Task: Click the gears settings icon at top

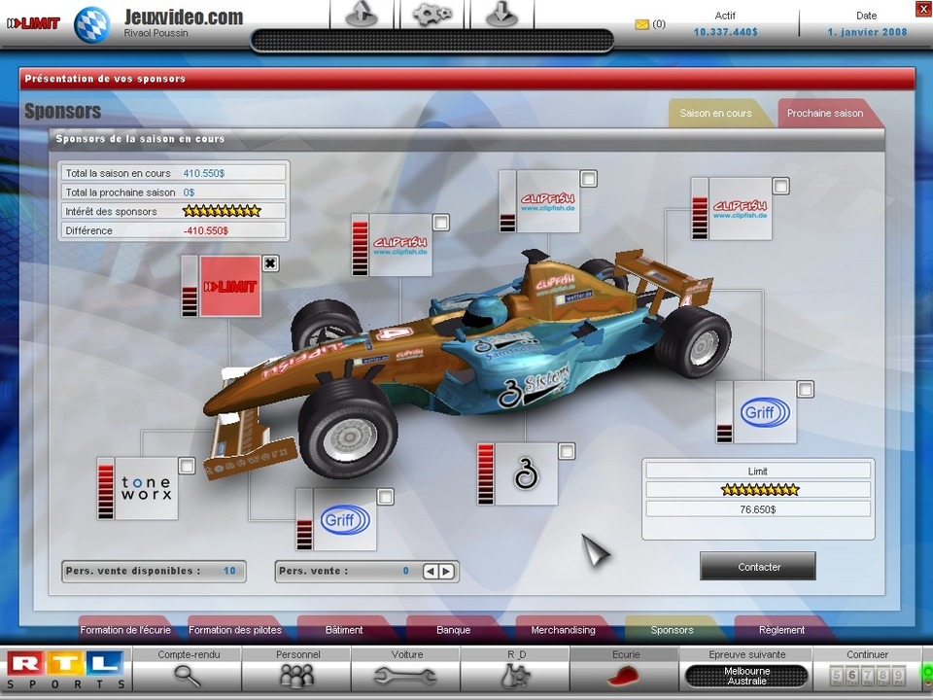Action: coord(432,15)
